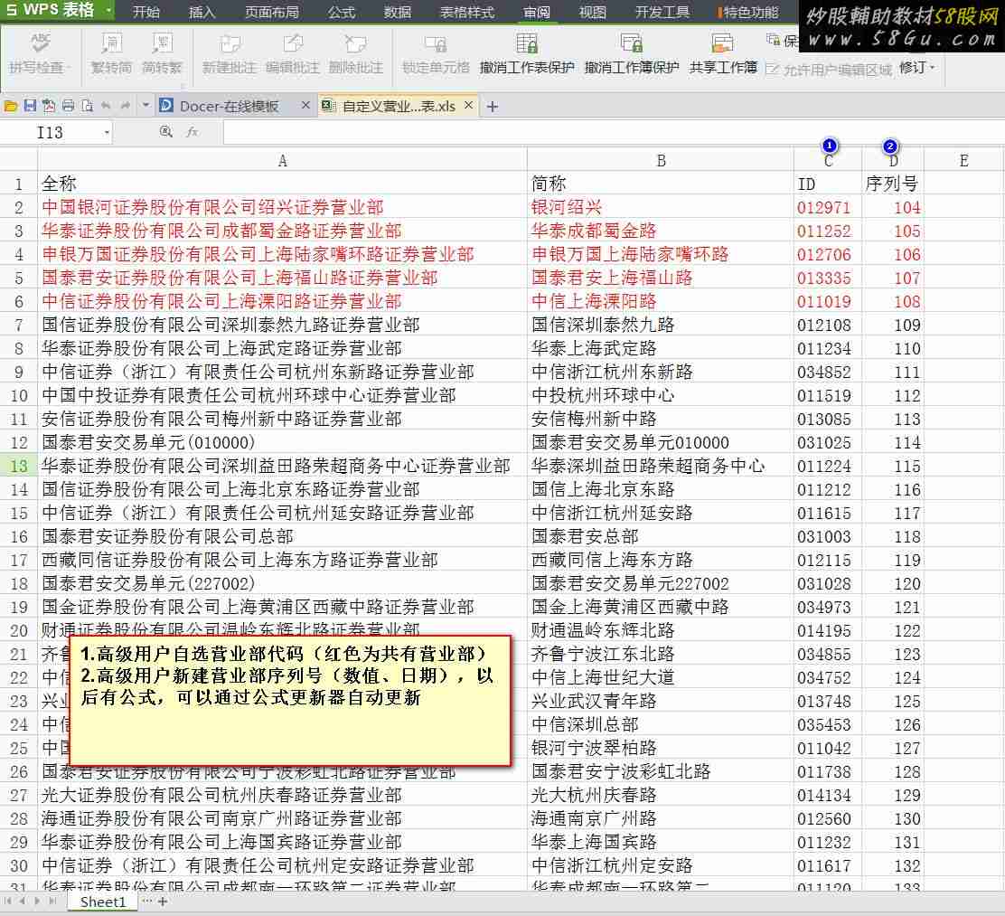Click 序列号 cell 115
Image resolution: width=1005 pixels, height=916 pixels.
click(x=893, y=466)
